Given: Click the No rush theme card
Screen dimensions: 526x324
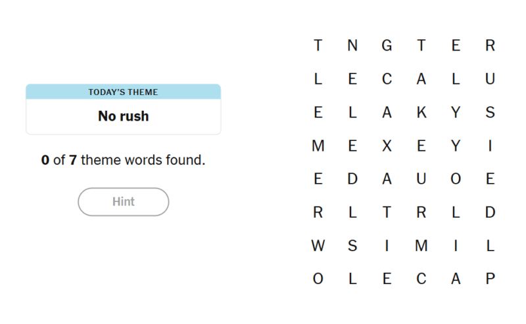Looking at the screenshot, I should click(124, 109).
